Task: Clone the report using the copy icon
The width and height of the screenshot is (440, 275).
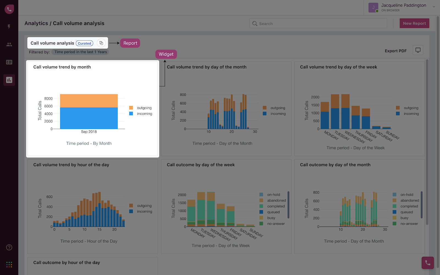Action: point(101,43)
